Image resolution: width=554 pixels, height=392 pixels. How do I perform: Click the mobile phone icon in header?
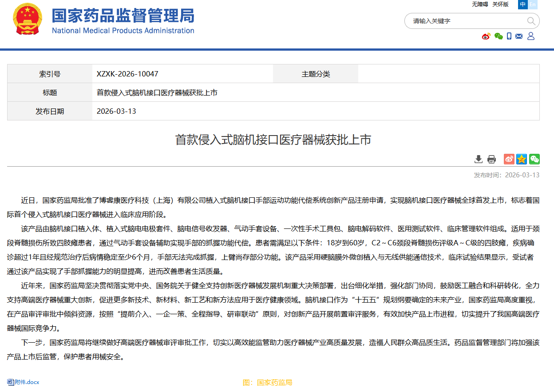click(x=509, y=36)
